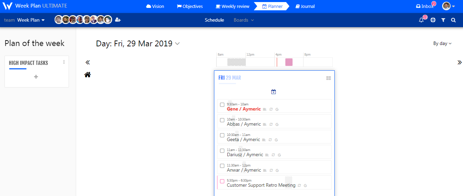Click recurring icon on Customer Support Retro Meeting
463x196 pixels.
[x=299, y=186]
